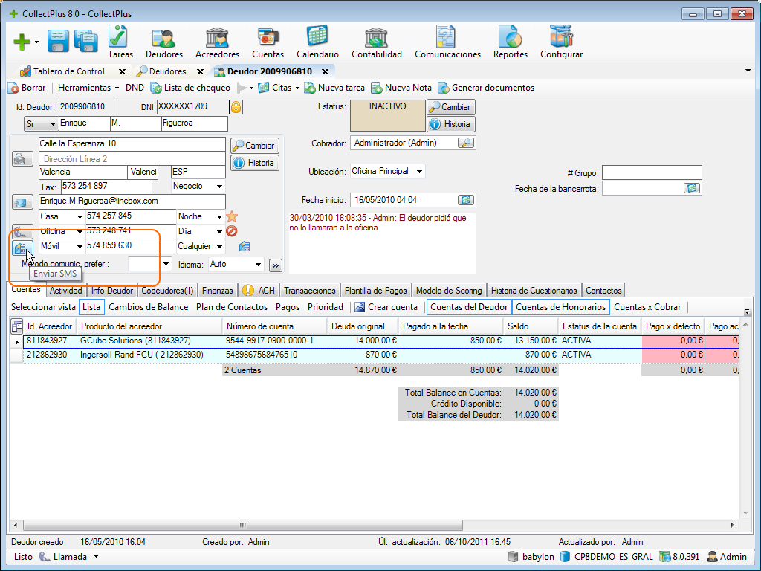The height and width of the screenshot is (571, 761).
Task: Expand the Idioma dropdown
Action: [258, 264]
